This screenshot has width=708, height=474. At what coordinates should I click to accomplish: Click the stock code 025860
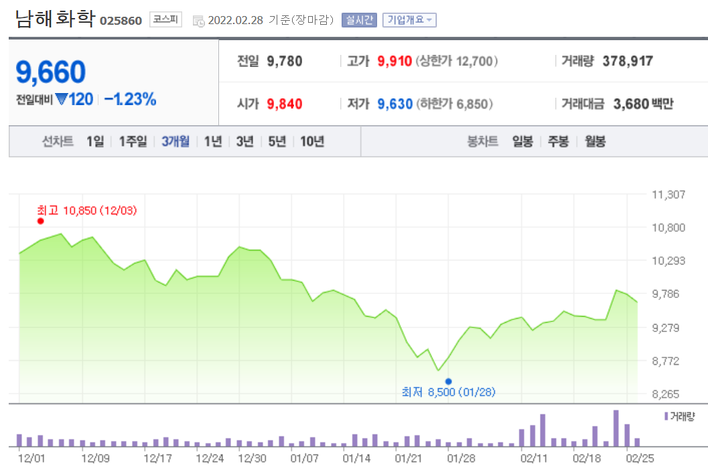pos(121,21)
